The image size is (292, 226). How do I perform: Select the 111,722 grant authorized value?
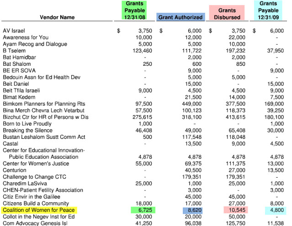pyautogui.click(x=192, y=51)
